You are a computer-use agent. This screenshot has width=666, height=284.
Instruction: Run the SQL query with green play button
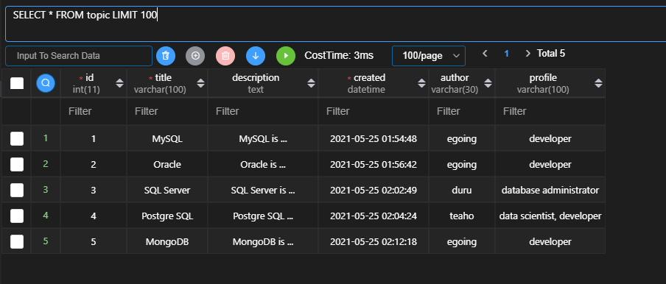click(x=286, y=56)
